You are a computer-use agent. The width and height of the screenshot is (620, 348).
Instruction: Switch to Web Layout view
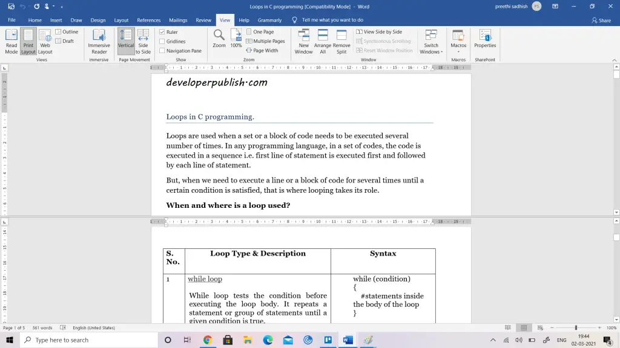(x=45, y=42)
